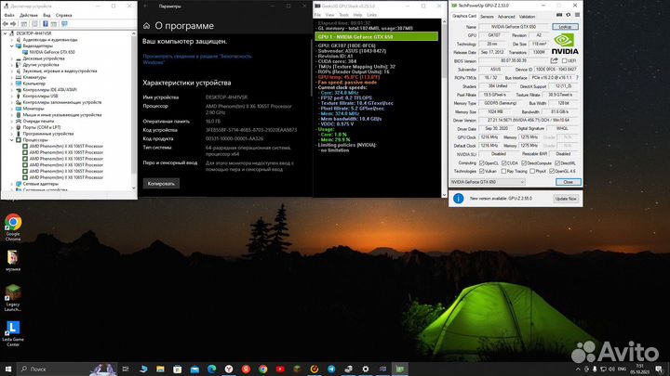
Task: Toggle the PhysX checkbox in GPU-Z
Action: (532, 171)
